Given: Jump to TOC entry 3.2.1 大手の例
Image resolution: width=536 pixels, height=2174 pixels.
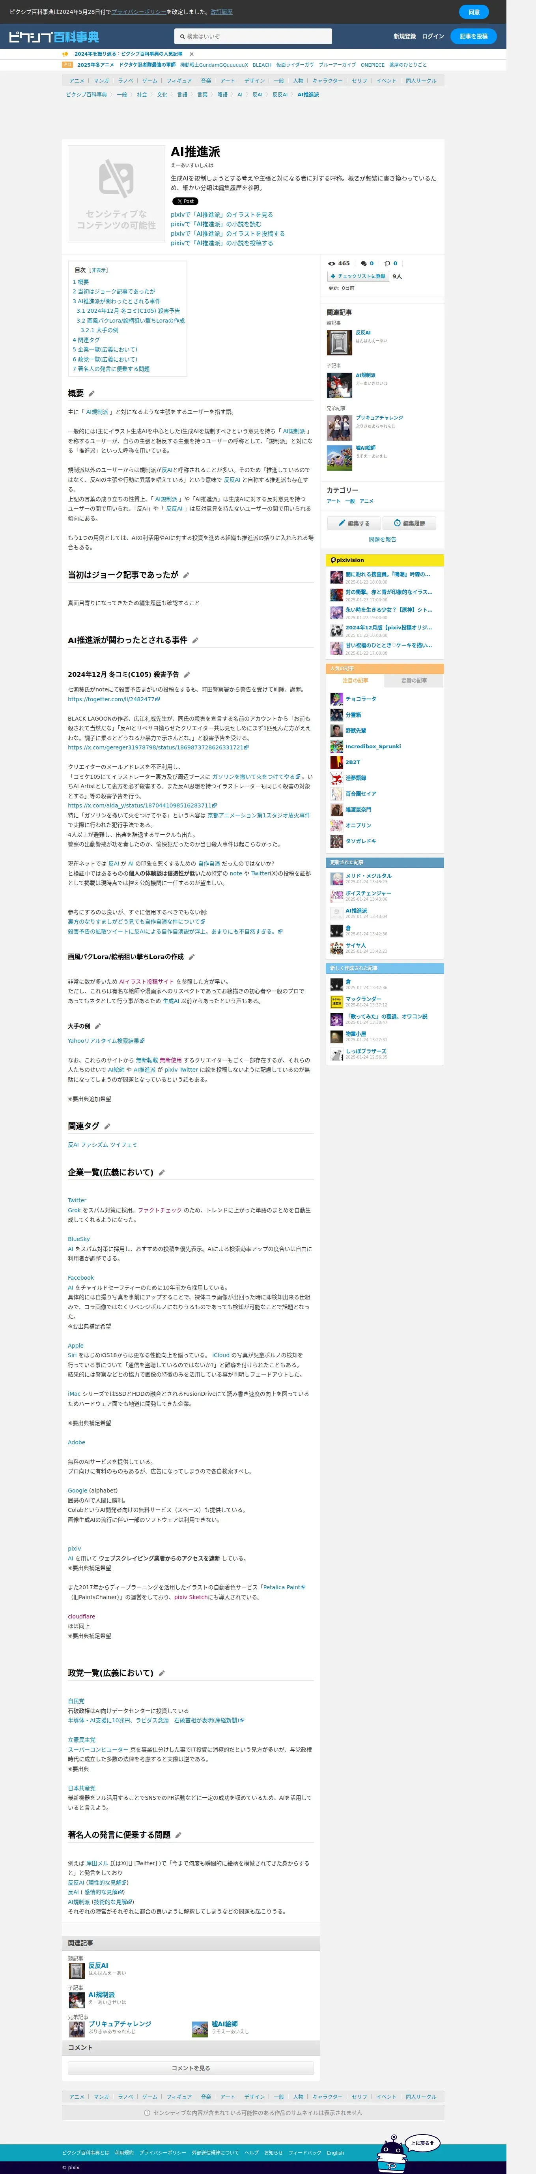Looking at the screenshot, I should pos(99,330).
